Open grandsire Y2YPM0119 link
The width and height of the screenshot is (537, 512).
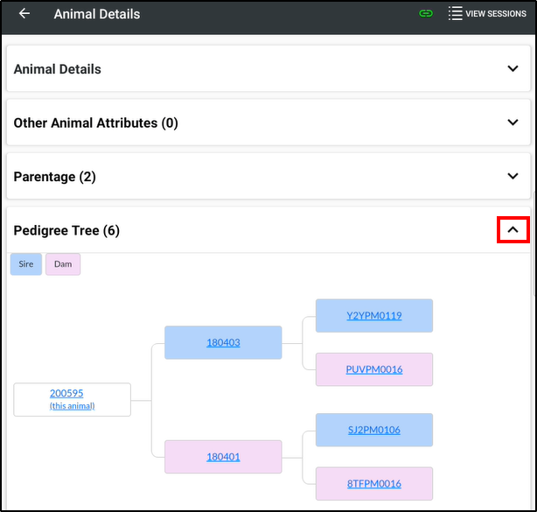pos(374,316)
